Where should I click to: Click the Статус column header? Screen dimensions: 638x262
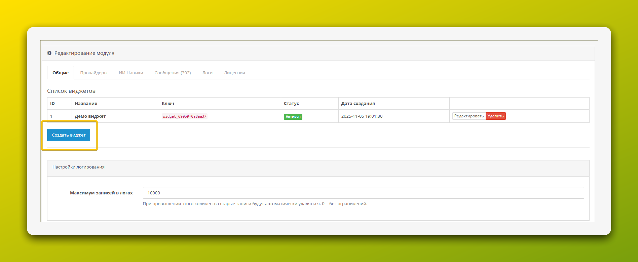tap(291, 103)
